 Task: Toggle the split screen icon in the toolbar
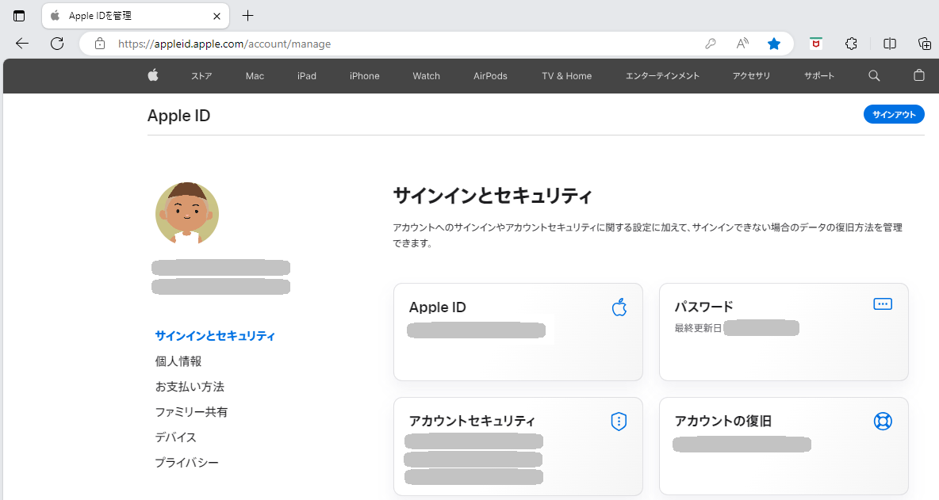(x=890, y=44)
